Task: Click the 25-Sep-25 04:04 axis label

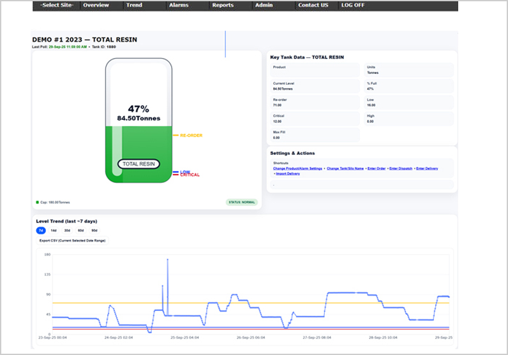Action: pyautogui.click(x=184, y=338)
